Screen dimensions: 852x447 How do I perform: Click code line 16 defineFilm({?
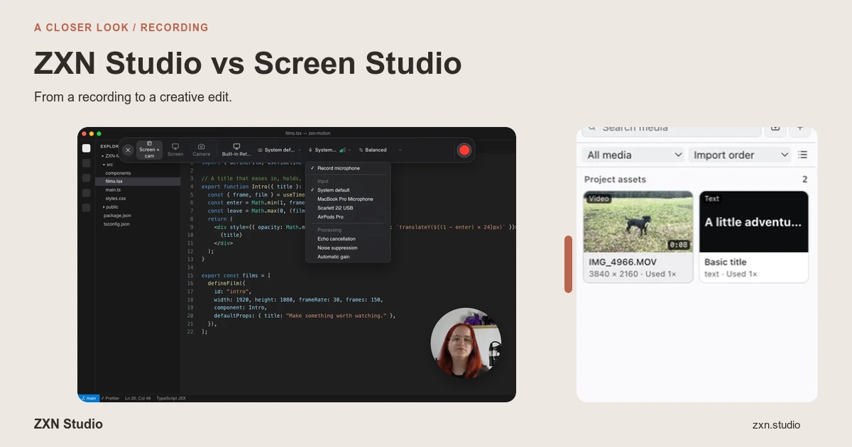226,283
